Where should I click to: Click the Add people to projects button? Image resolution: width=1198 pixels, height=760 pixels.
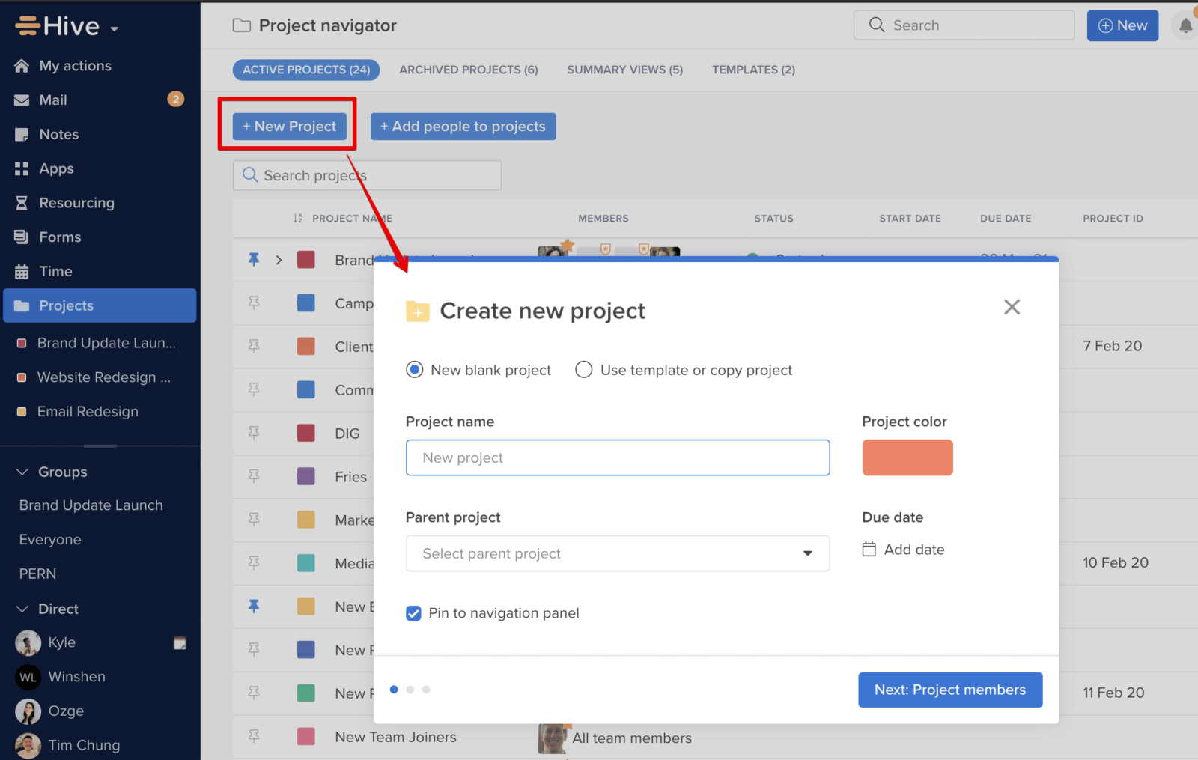point(463,126)
